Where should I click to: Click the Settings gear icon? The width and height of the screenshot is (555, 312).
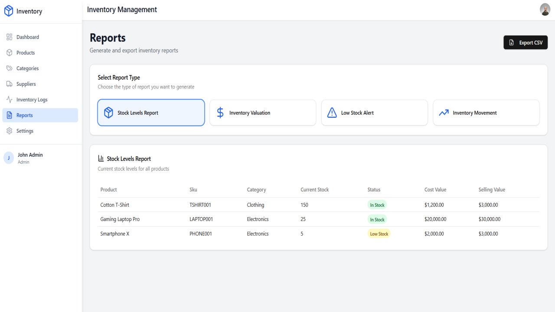click(9, 131)
